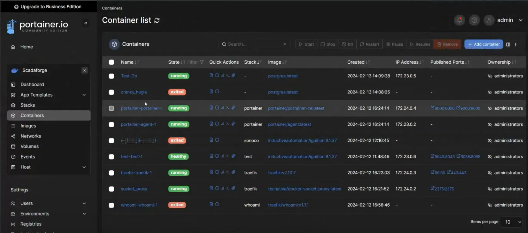Open traefik/whoami:v1.7.1 image link
Image resolution: width=528 pixels, height=233 pixels.
288,205
